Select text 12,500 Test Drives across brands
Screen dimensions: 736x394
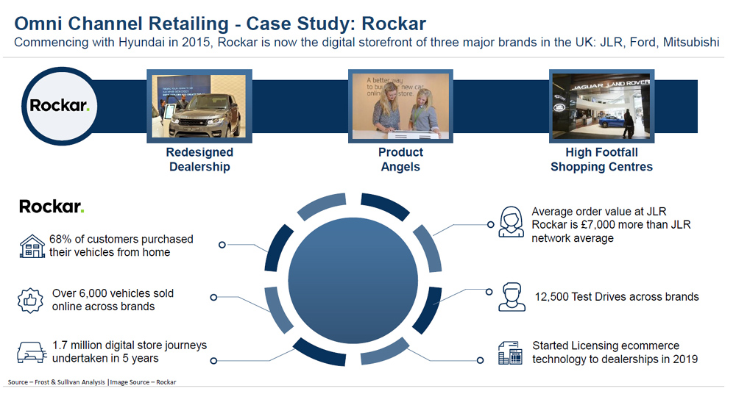[x=617, y=297]
